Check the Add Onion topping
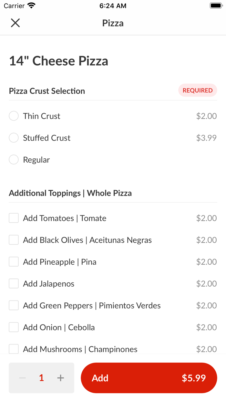The height and width of the screenshot is (402, 226). pos(14,327)
